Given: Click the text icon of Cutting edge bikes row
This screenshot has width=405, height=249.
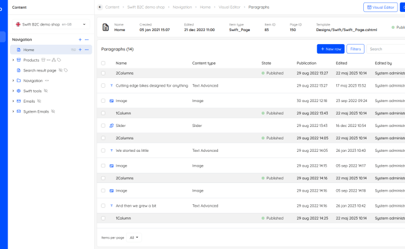Looking at the screenshot, I should click(x=112, y=85).
